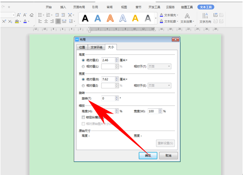This screenshot has width=243, height=175.
Task: Click the OK button in dialog
Action: click(x=148, y=156)
